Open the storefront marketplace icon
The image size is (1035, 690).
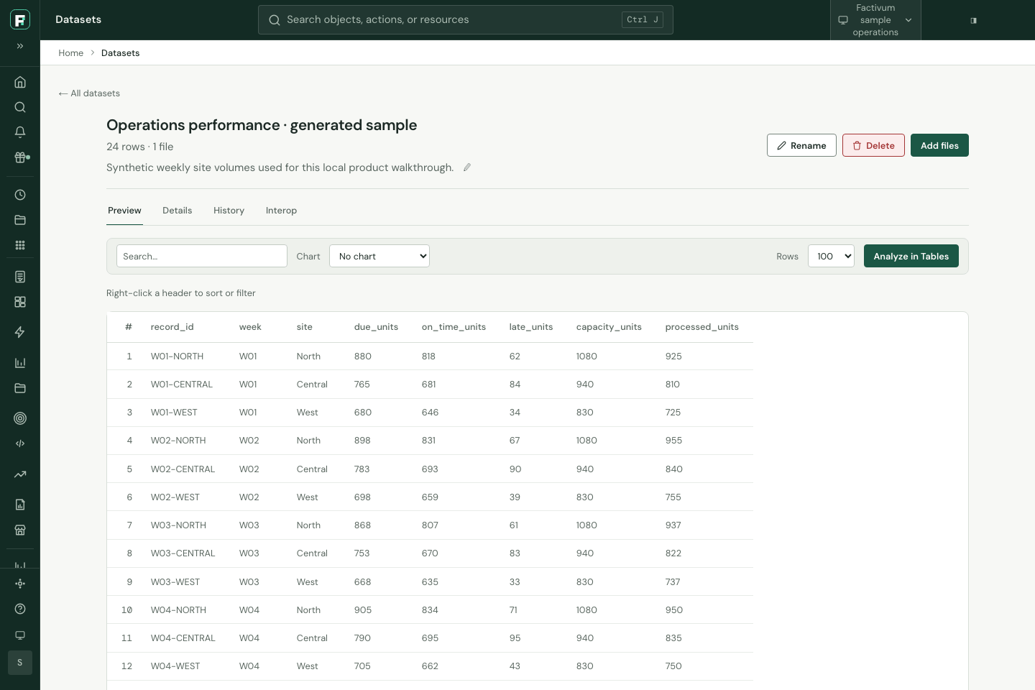pyautogui.click(x=20, y=530)
